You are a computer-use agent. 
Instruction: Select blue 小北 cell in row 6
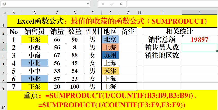point(35,63)
